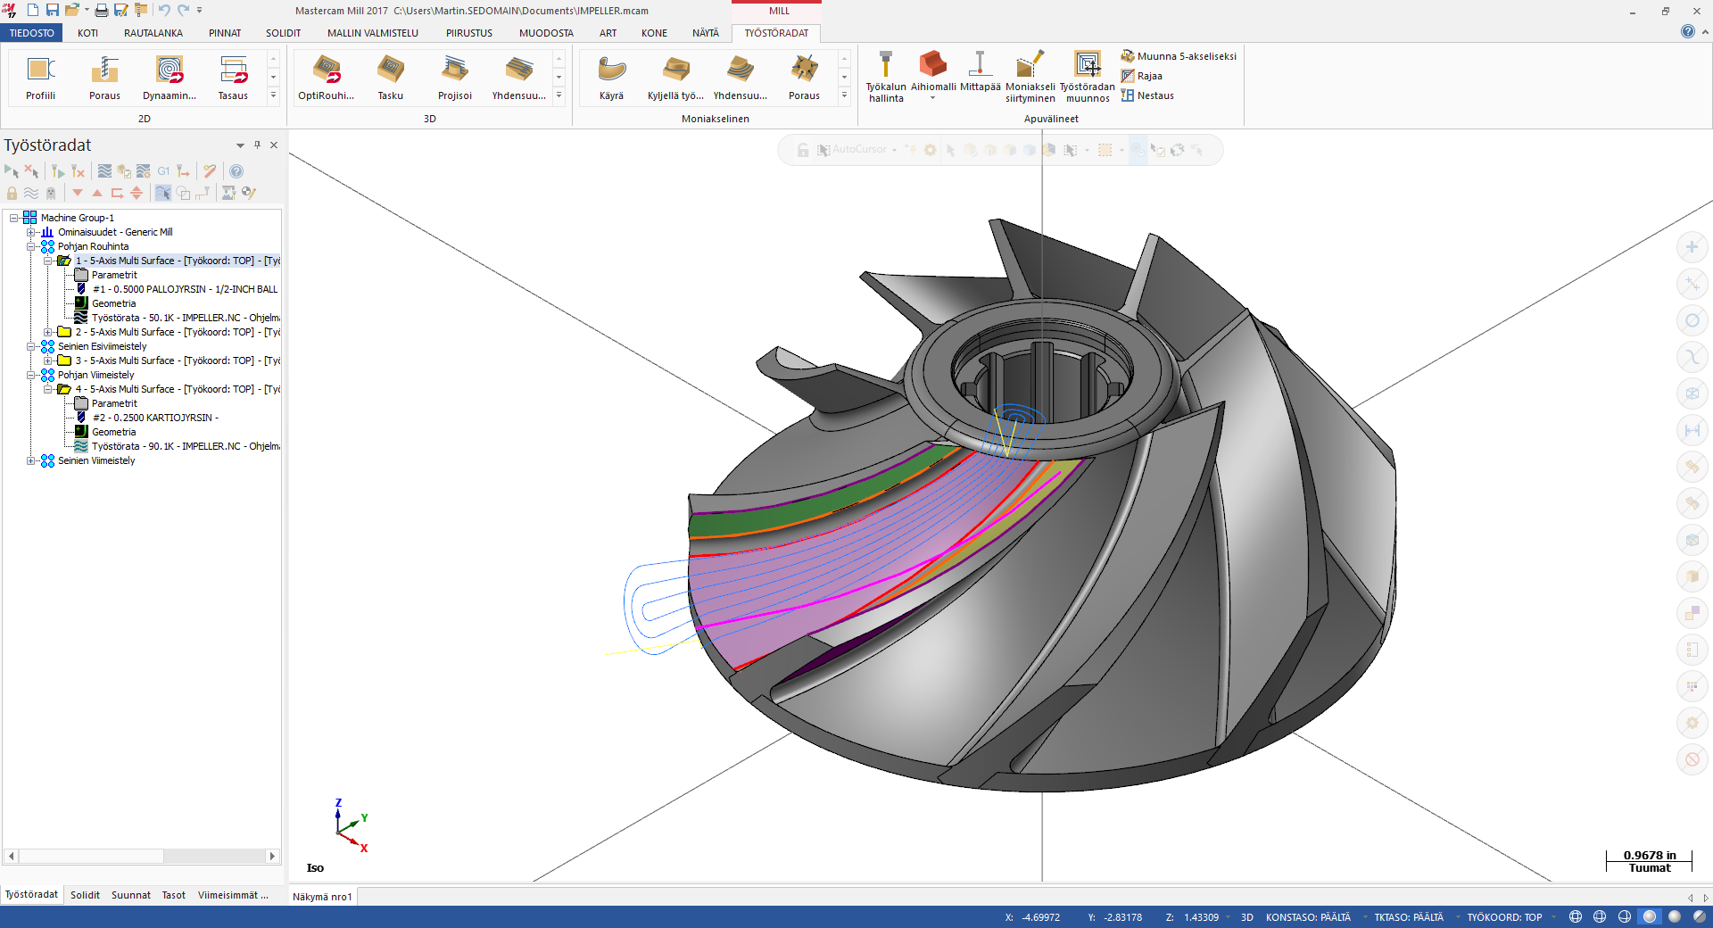
Task: Click the G1 post-process icon
Action: point(163,171)
